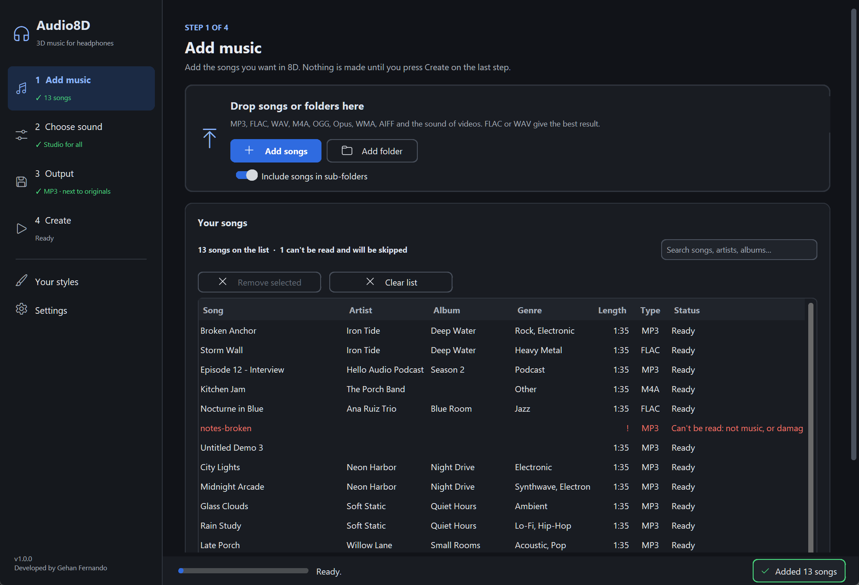The height and width of the screenshot is (585, 859).
Task: Select the Nocturne in Blue row
Action: 502,409
